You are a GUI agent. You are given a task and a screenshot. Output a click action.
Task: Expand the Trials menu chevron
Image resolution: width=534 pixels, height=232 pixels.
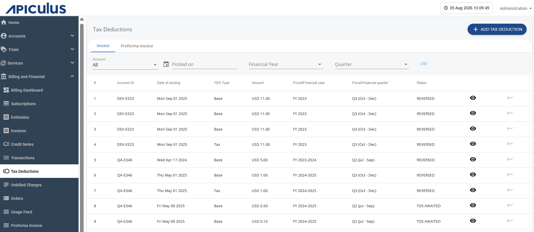tap(72, 49)
